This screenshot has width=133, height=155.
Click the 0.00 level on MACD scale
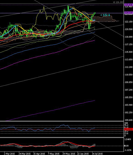coord(127,146)
